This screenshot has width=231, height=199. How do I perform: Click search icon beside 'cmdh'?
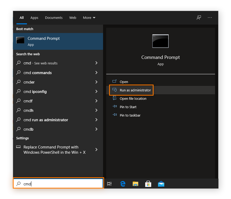point(18,110)
